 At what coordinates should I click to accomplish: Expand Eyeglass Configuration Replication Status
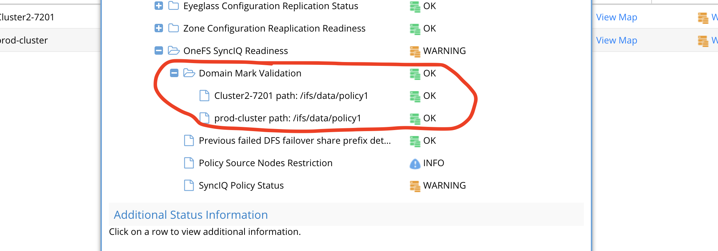[x=158, y=6]
